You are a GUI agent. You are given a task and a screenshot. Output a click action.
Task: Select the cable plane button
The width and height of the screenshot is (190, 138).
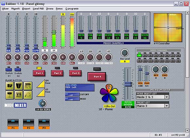pyautogui.click(x=28, y=95)
